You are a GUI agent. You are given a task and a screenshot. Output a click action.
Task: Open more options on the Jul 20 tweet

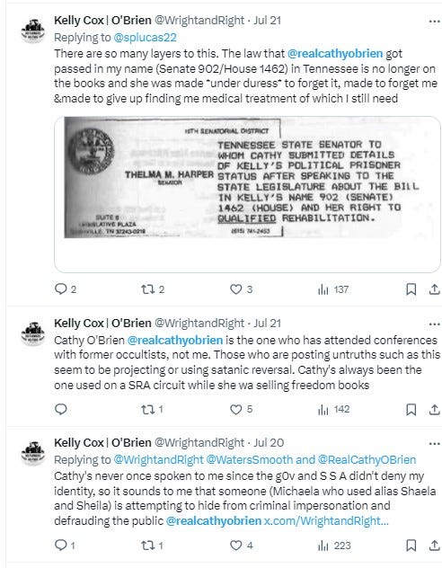click(x=434, y=444)
